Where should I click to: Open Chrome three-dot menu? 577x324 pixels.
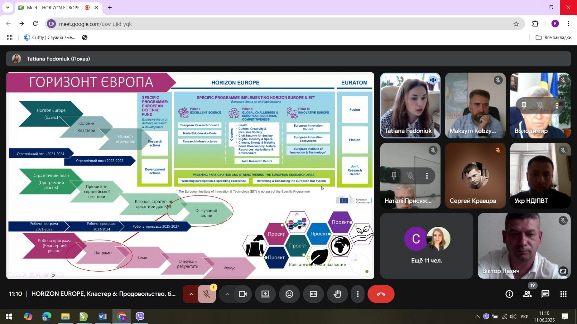point(569,24)
